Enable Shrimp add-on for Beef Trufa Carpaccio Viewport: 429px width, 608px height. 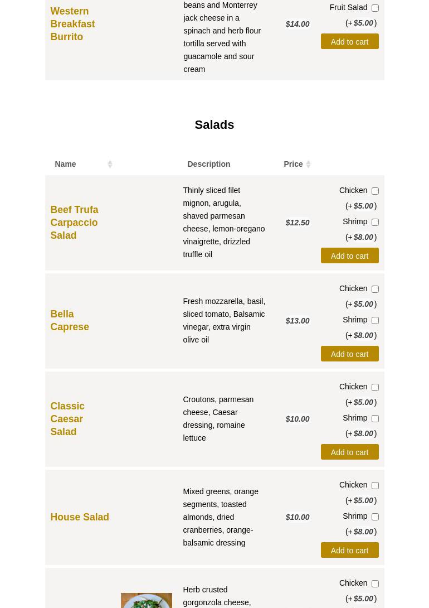[375, 222]
